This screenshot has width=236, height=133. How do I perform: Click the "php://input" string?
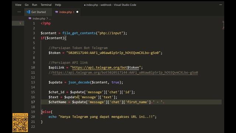tap(111, 33)
